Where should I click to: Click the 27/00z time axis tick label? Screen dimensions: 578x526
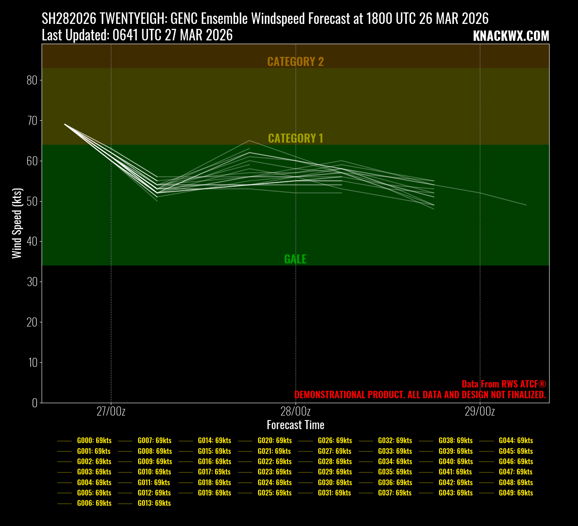[111, 411]
